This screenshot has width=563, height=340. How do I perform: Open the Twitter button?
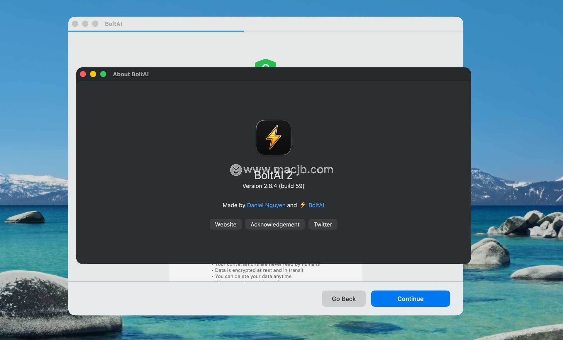pyautogui.click(x=323, y=224)
